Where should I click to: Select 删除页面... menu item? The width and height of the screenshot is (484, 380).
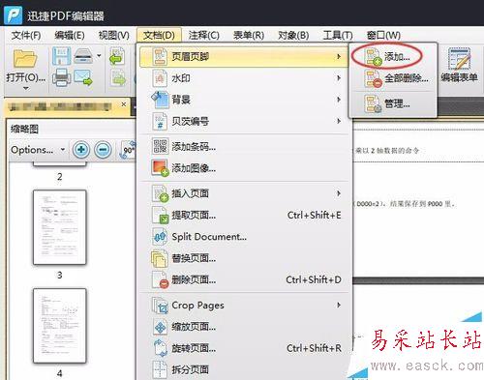[x=243, y=279]
